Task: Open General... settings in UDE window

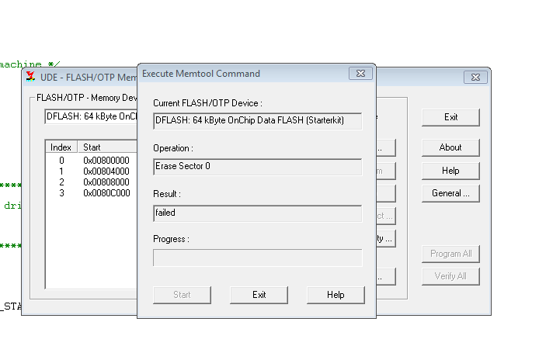Action: [450, 193]
